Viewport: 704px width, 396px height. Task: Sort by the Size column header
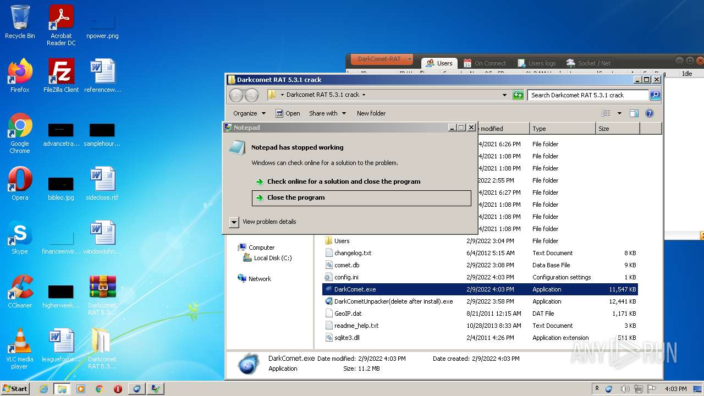pyautogui.click(x=618, y=129)
